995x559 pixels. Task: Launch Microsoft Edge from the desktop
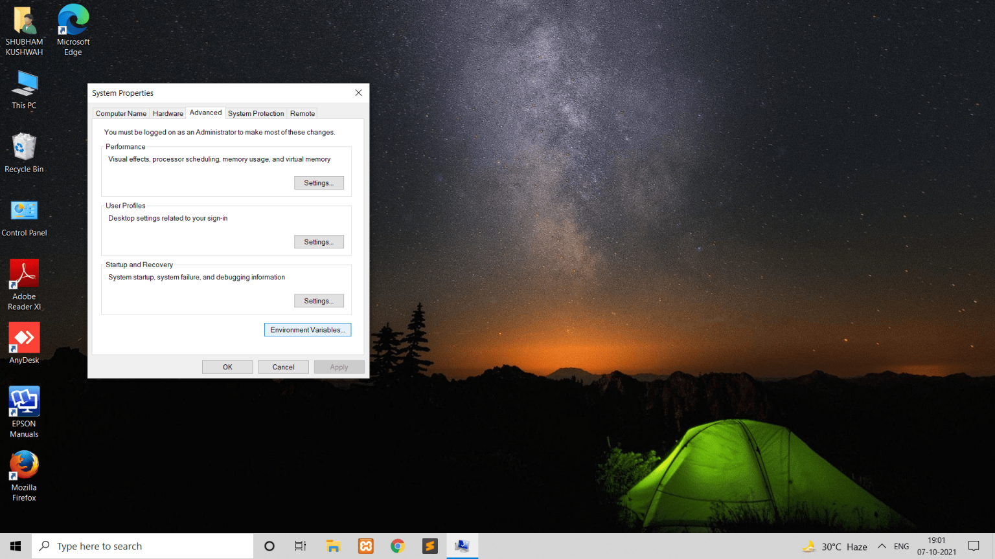point(73,30)
